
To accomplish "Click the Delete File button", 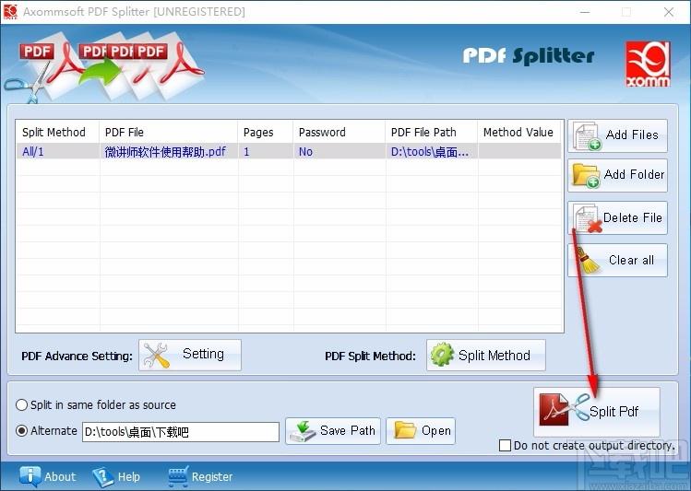I will point(617,217).
